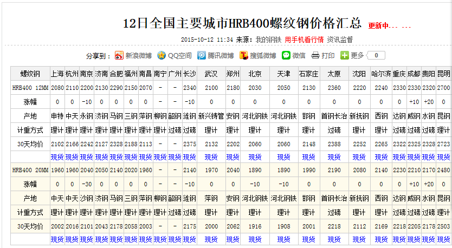Image resolution: width=452 pixels, height=248 pixels.
Task: Click the Tencent Weibo share icon
Action: click(x=201, y=55)
